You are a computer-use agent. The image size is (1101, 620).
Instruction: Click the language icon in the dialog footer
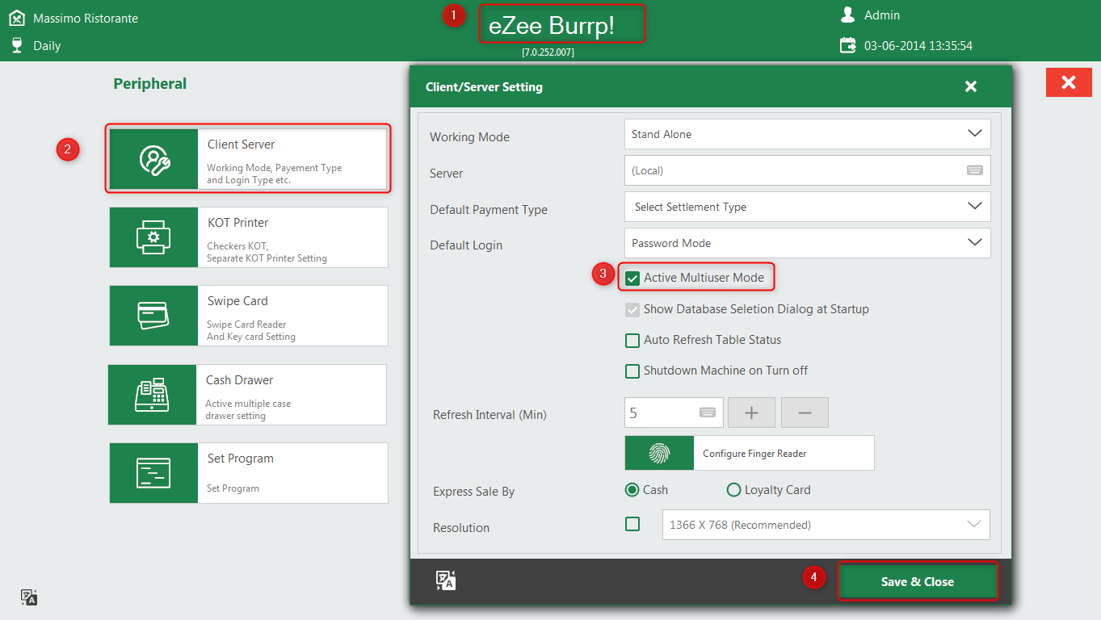coord(446,580)
